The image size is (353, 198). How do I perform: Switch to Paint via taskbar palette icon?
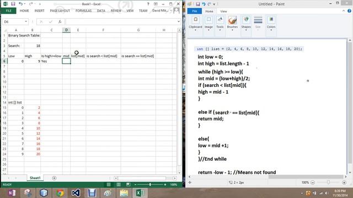pyautogui.click(x=108, y=193)
